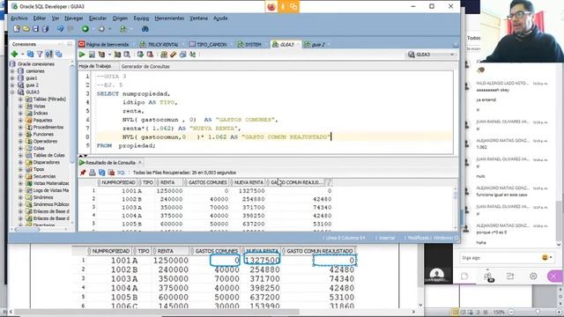Image resolution: width=564 pixels, height=317 pixels.
Task: Click the zoom out minus button at 150%
Action: (511, 312)
